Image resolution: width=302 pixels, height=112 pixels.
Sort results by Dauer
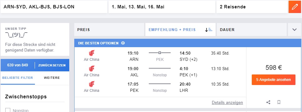251,30
